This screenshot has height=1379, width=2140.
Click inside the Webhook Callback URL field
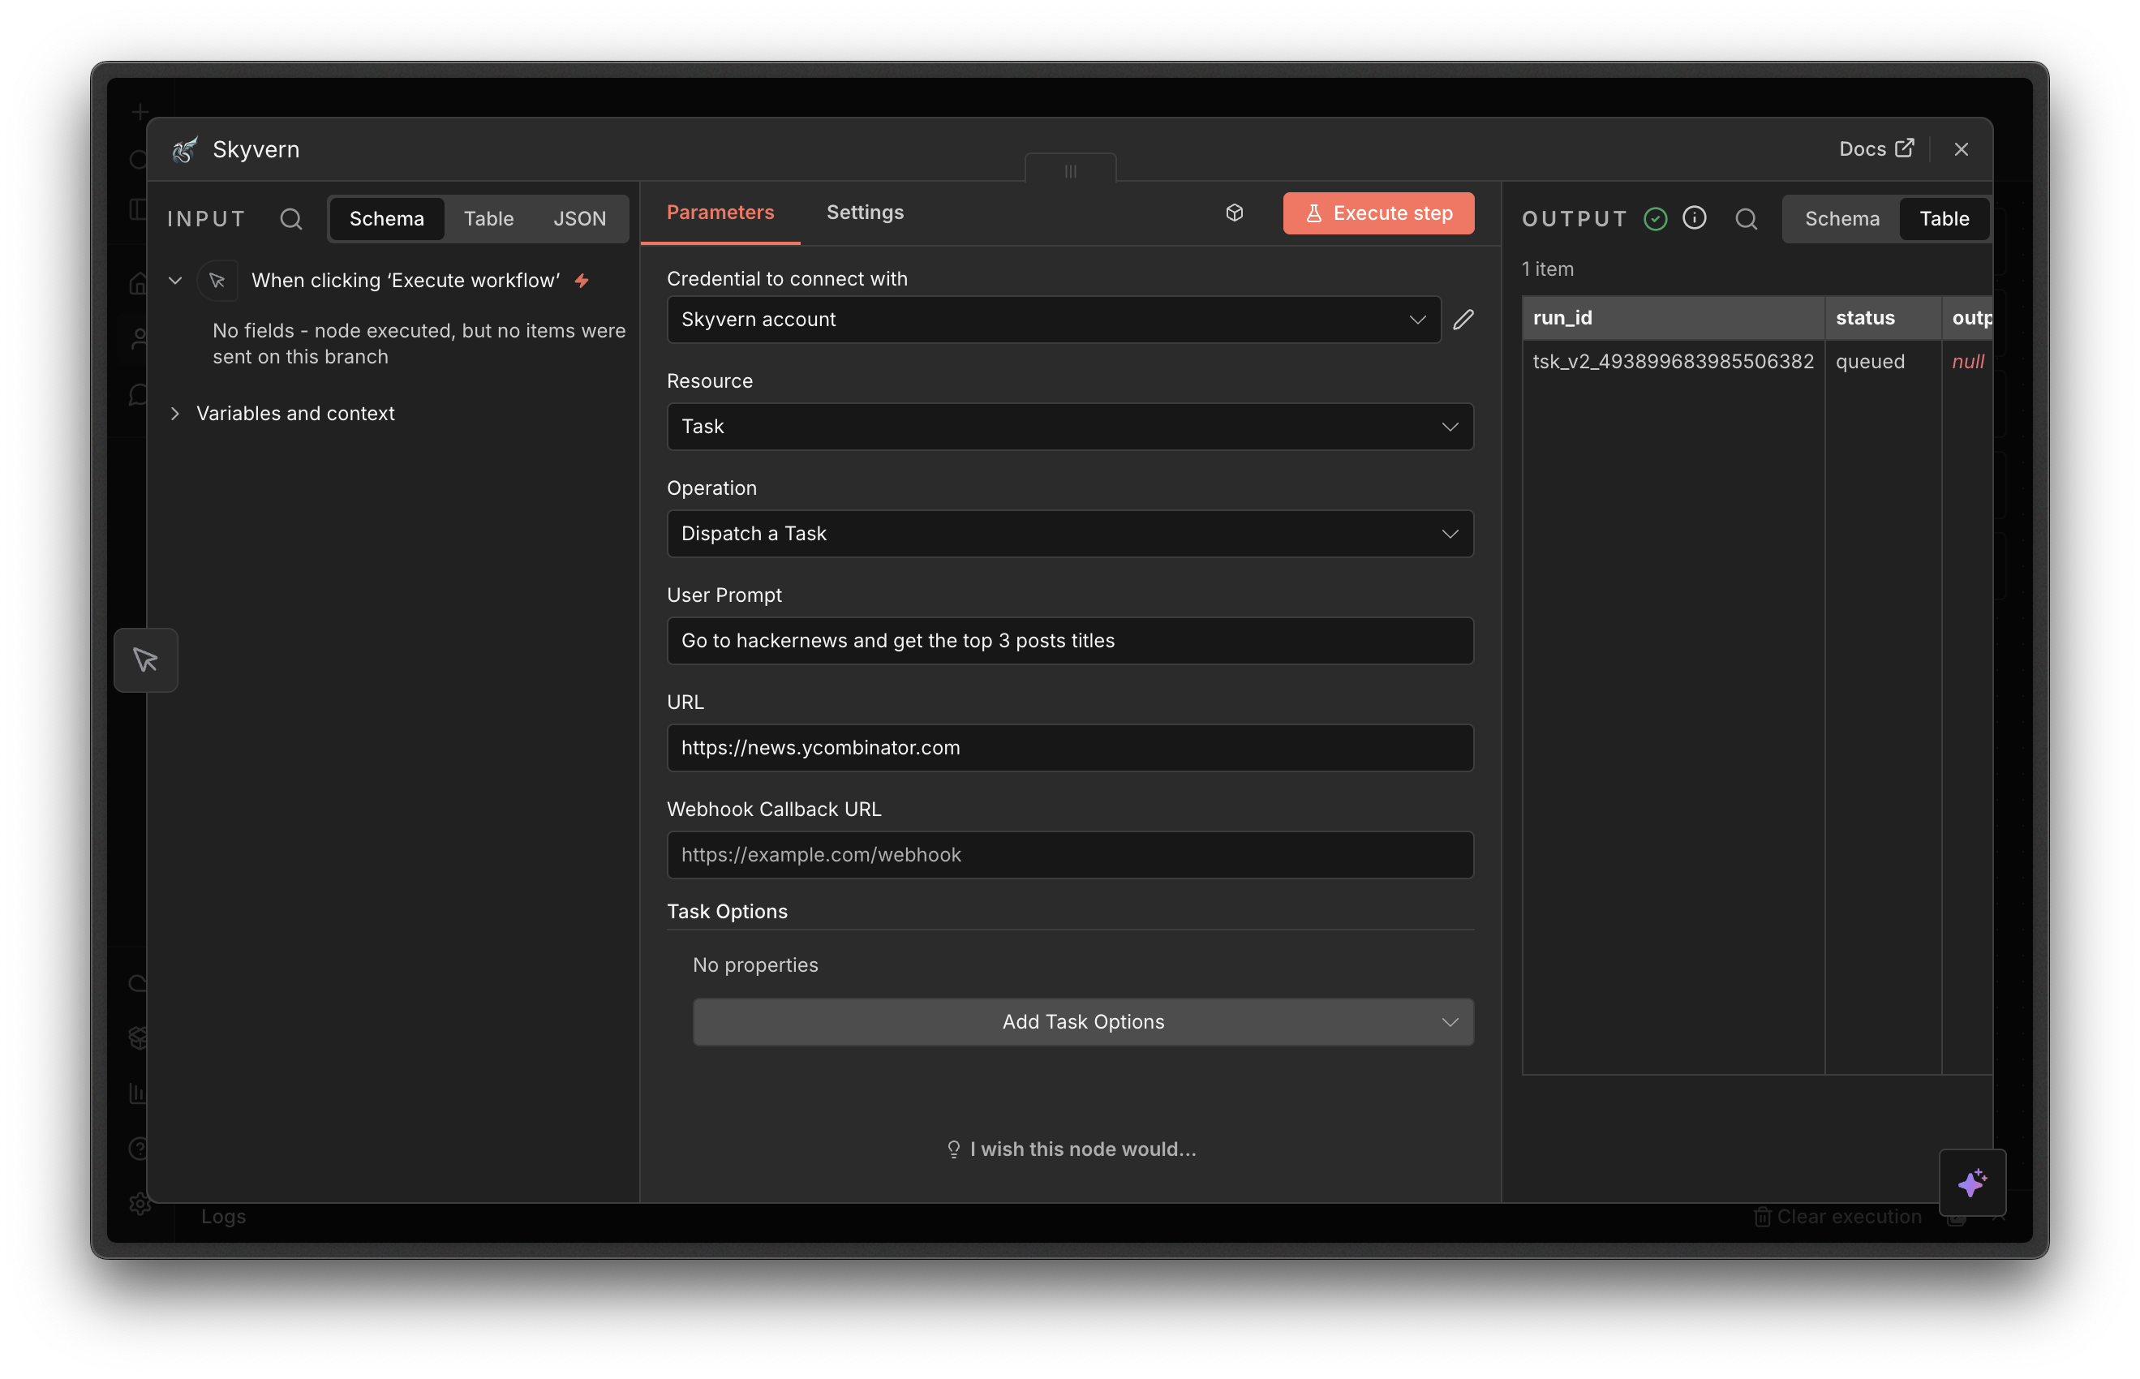(x=1070, y=855)
